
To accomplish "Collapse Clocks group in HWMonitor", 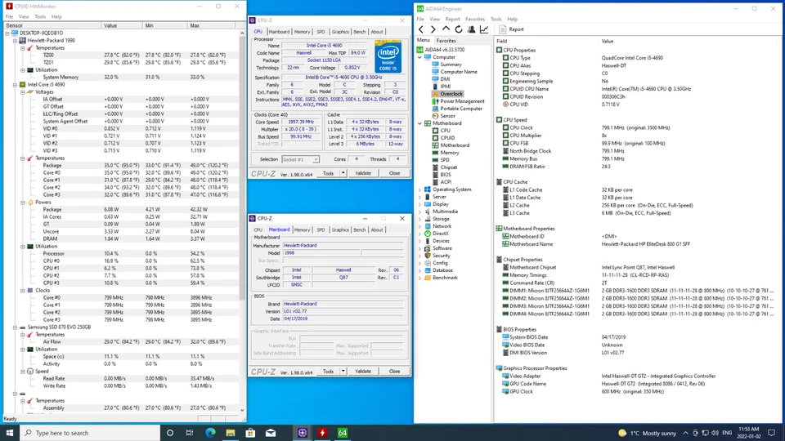I will [23, 291].
